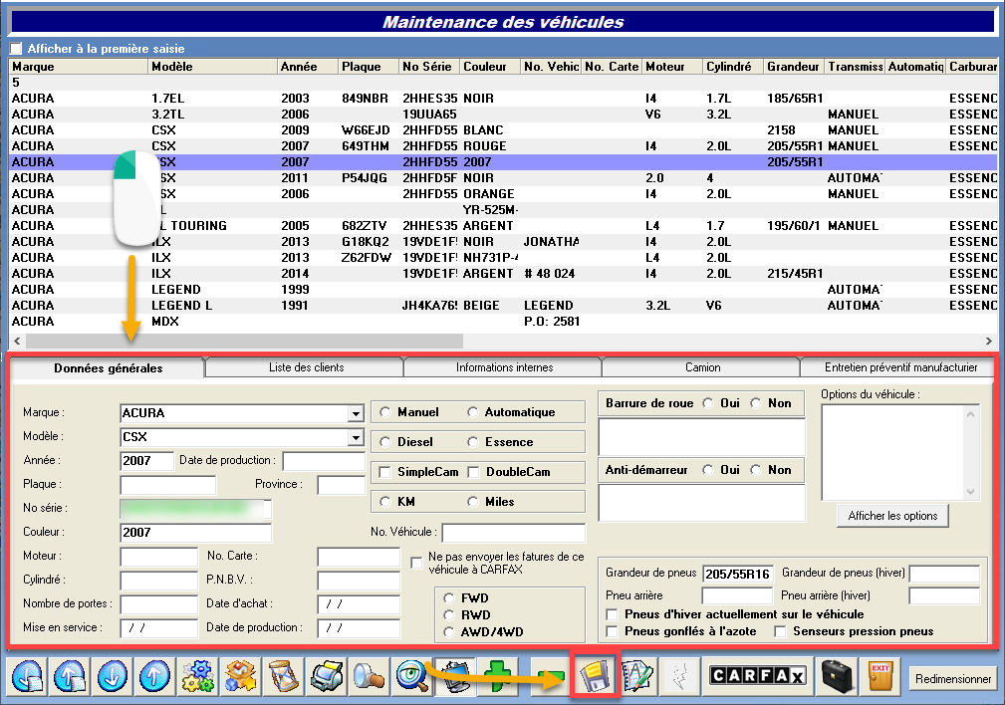Toggle Afficher à la première saisie checkbox
This screenshot has width=1005, height=705.
[x=16, y=49]
